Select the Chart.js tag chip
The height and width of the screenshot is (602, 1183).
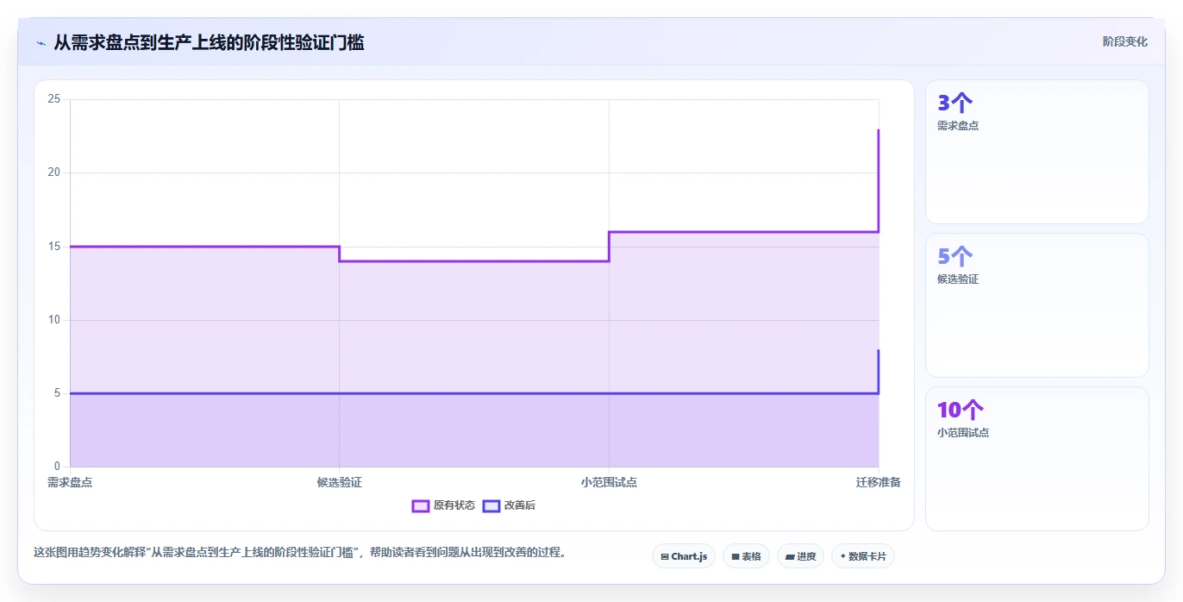click(684, 556)
